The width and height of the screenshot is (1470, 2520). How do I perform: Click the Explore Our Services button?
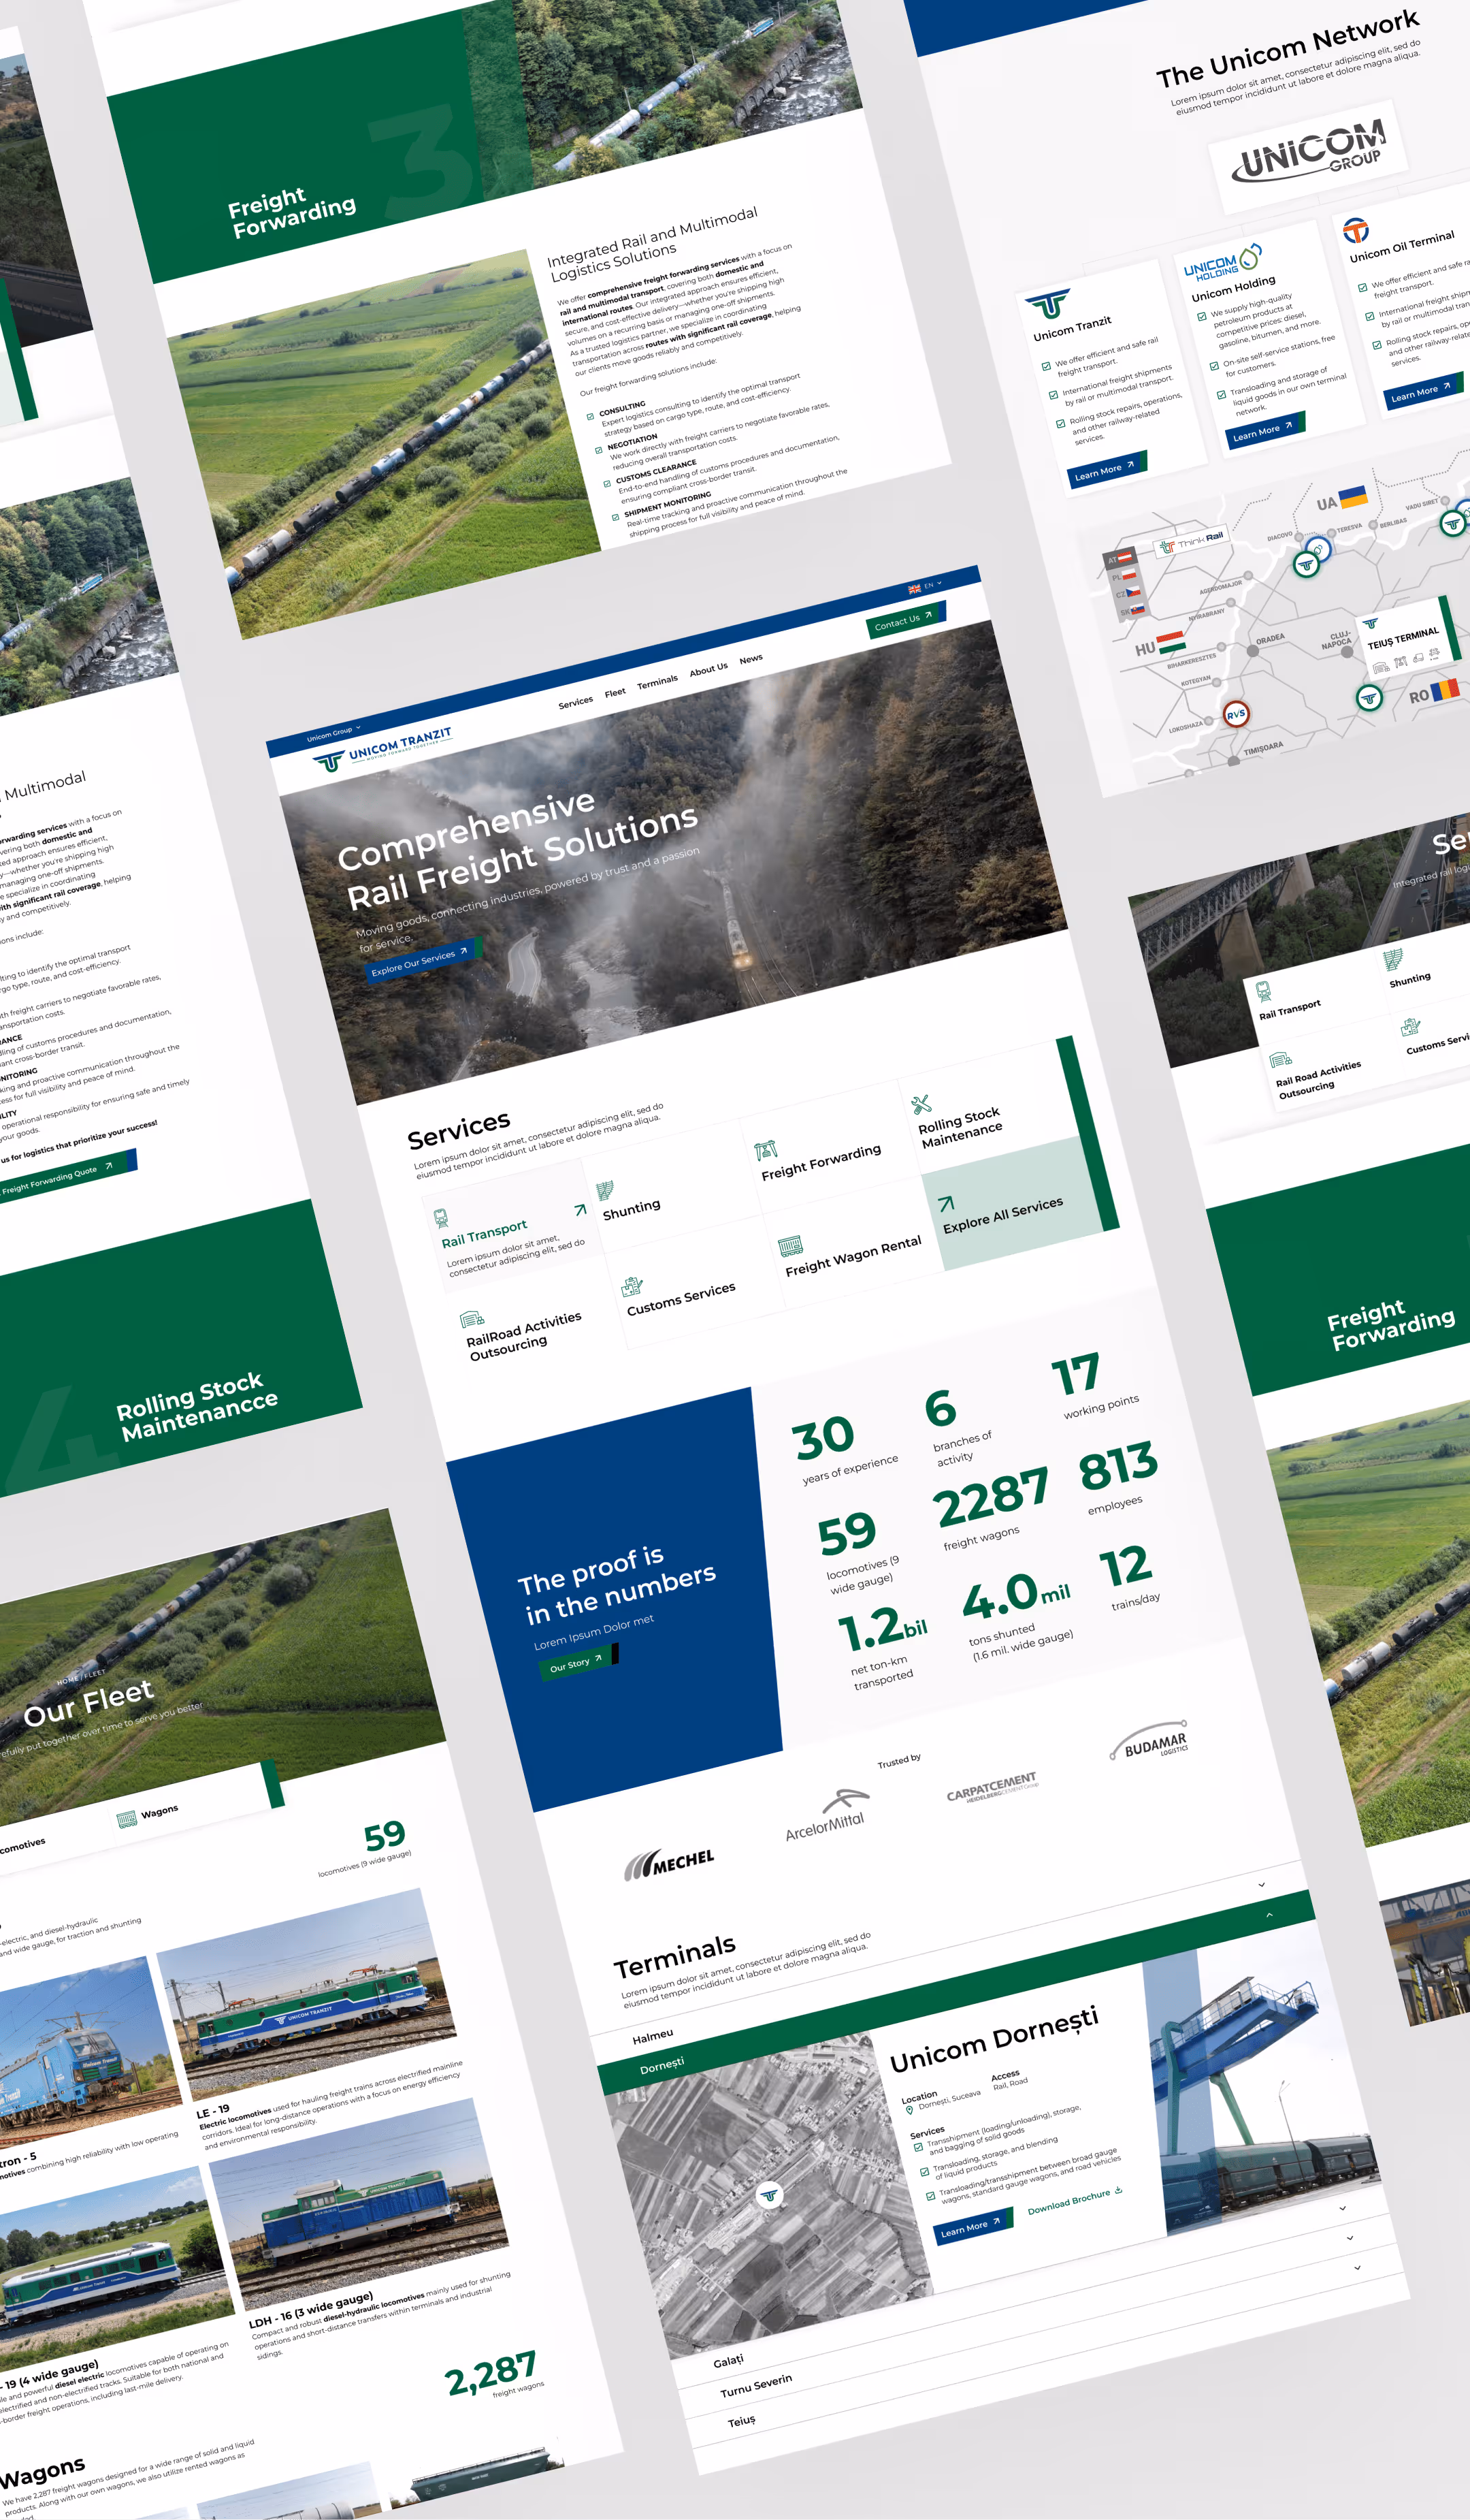(420, 962)
